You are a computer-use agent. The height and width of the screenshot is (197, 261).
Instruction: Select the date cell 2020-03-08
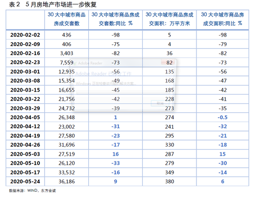[x=25, y=81]
